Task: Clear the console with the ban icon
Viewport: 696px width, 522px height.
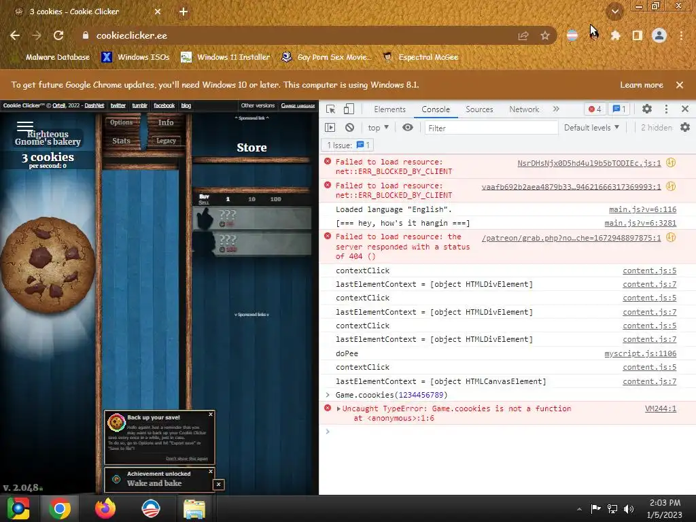Action: [350, 128]
